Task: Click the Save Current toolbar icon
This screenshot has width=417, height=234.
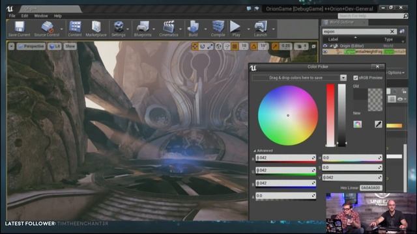Action: click(19, 29)
